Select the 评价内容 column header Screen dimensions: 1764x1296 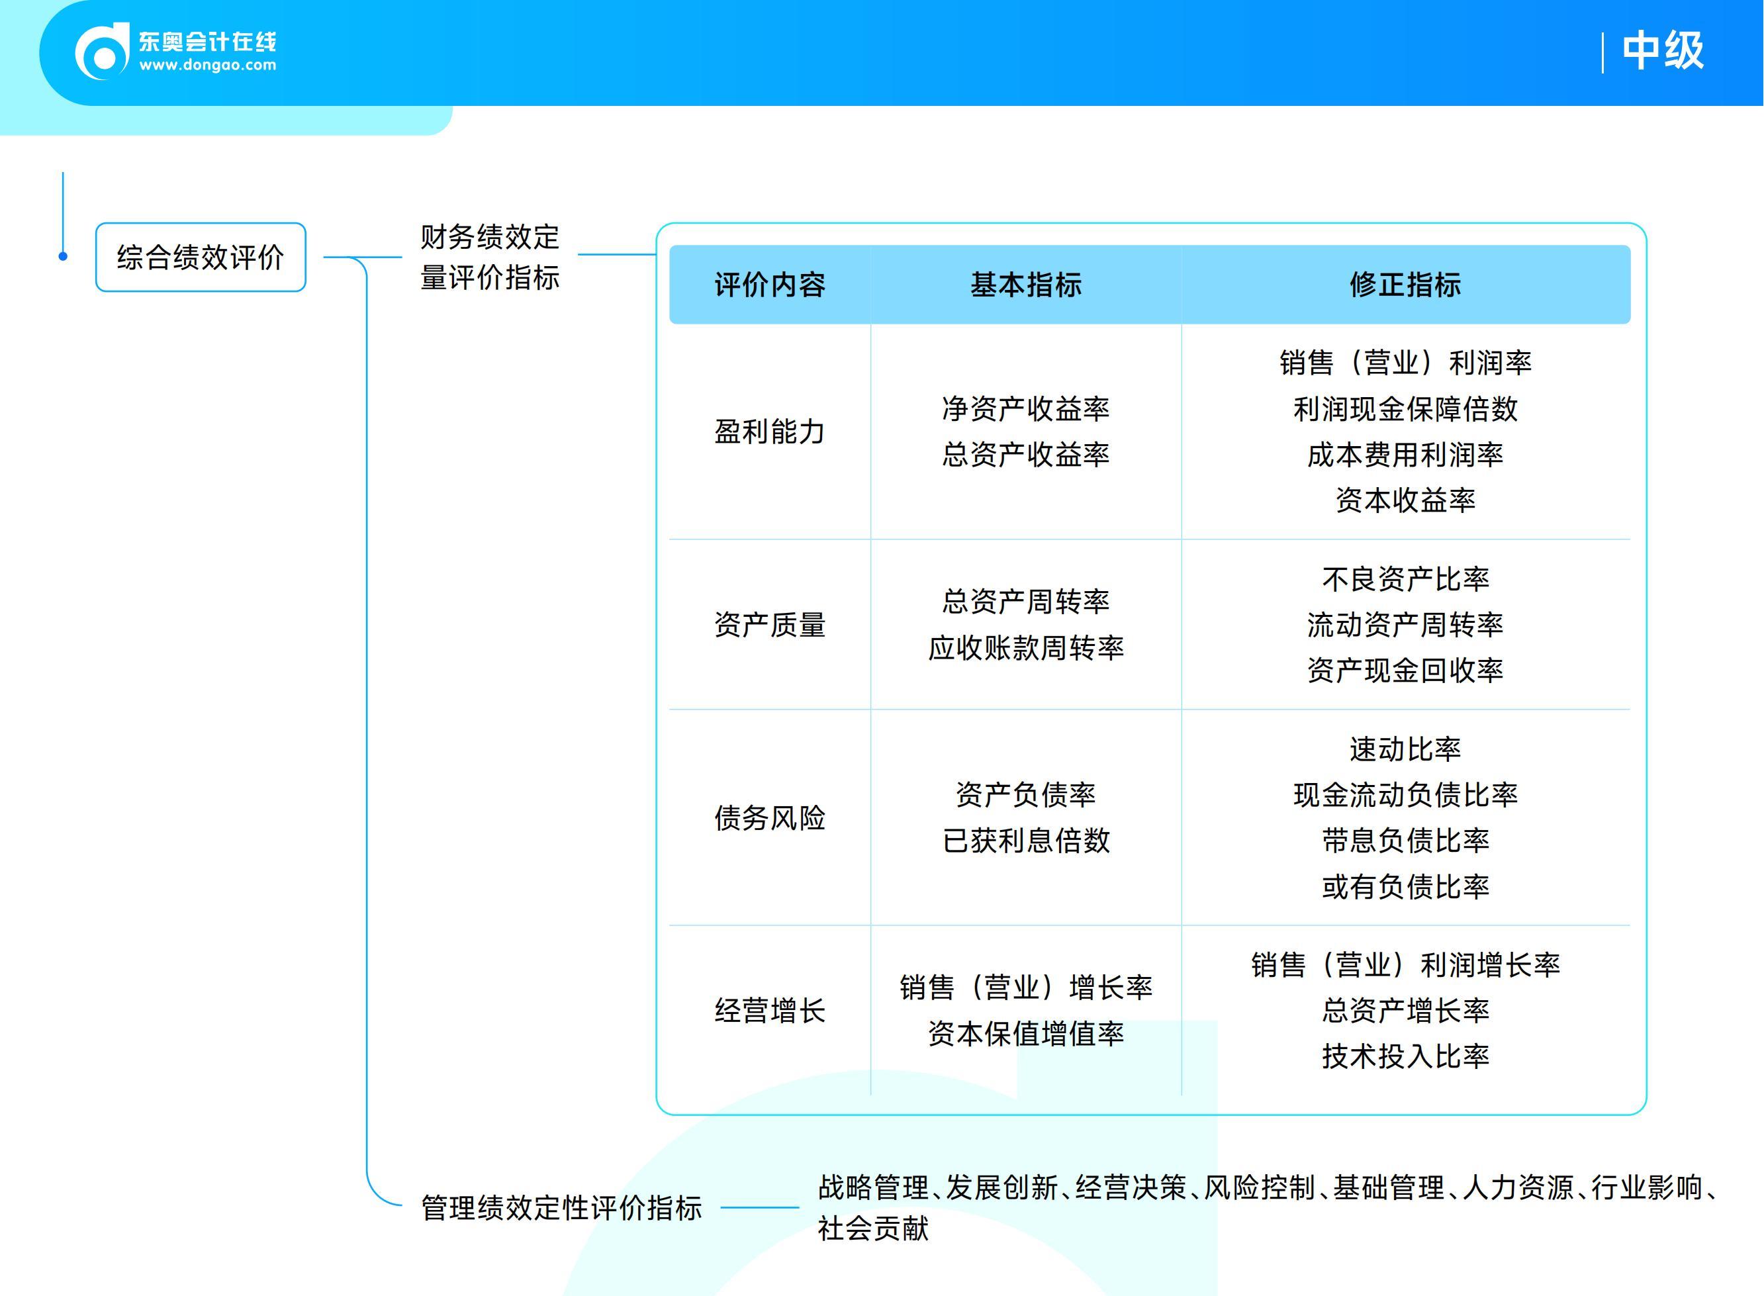[771, 284]
